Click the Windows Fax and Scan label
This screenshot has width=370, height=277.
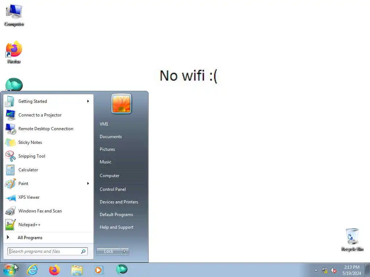[40, 211]
